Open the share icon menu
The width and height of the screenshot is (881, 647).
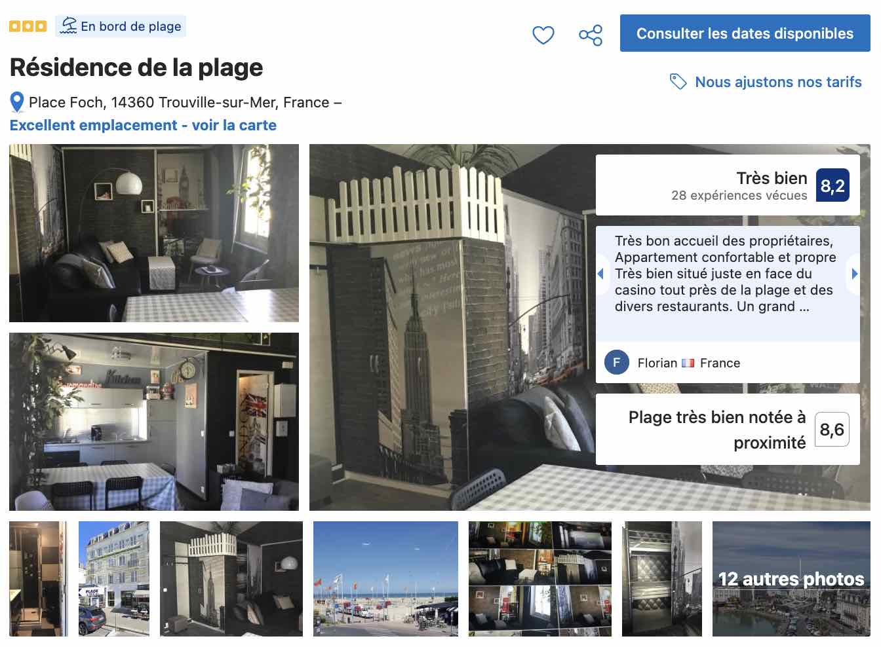tap(591, 35)
